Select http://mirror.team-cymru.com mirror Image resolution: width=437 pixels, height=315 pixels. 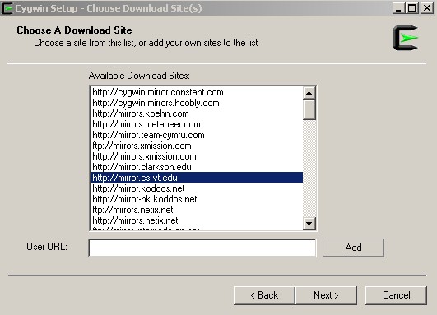(197, 135)
